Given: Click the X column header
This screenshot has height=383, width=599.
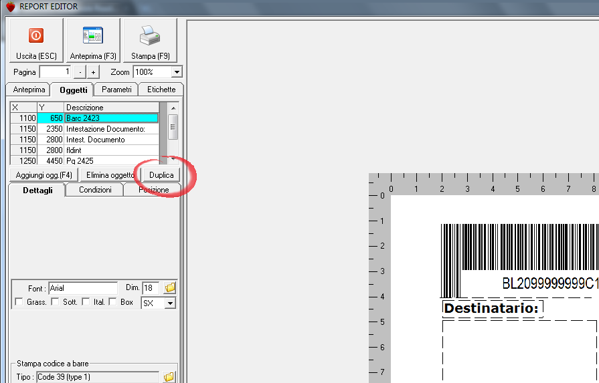Looking at the screenshot, I should pos(23,107).
